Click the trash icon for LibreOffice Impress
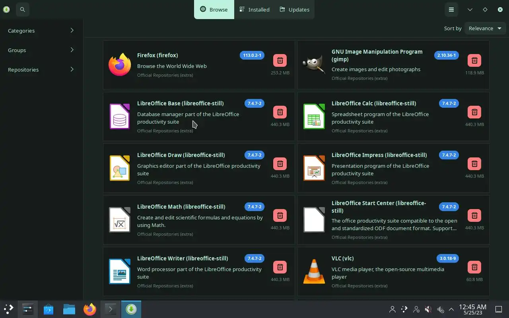This screenshot has height=318, width=509. coord(474,164)
